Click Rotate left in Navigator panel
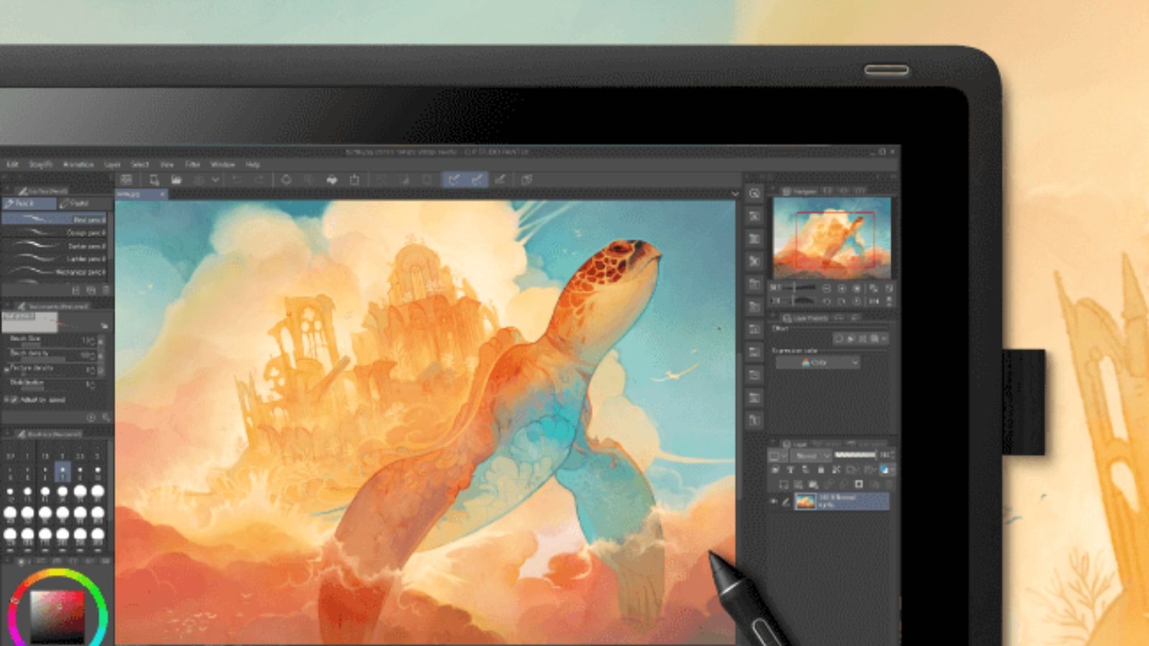1149x646 pixels. pos(827,301)
